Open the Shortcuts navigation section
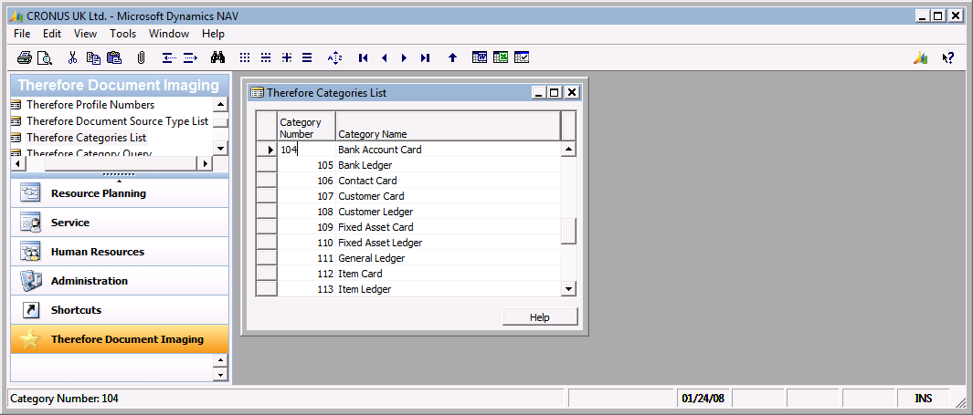 [x=119, y=310]
